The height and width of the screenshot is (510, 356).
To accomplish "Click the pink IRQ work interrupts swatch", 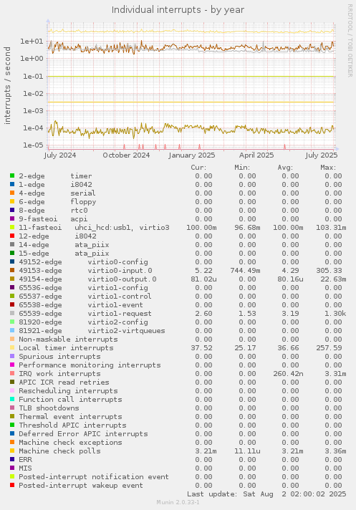I will pos(12,373).
